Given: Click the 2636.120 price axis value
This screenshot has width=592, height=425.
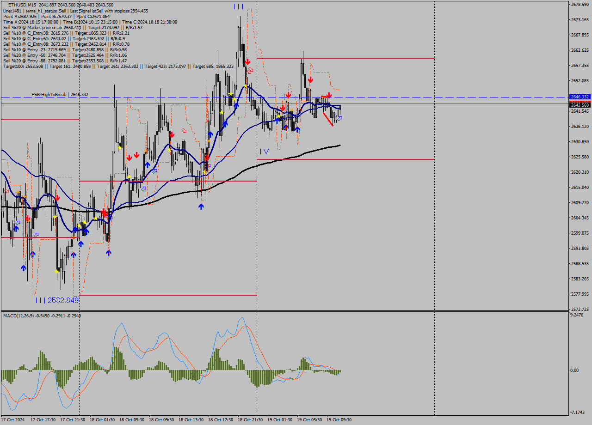Looking at the screenshot, I should tap(580, 127).
